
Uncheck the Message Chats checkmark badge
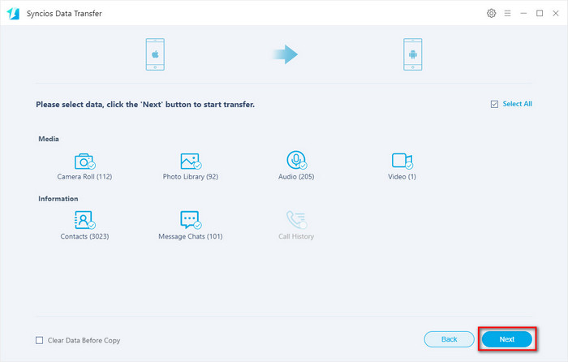(197, 225)
